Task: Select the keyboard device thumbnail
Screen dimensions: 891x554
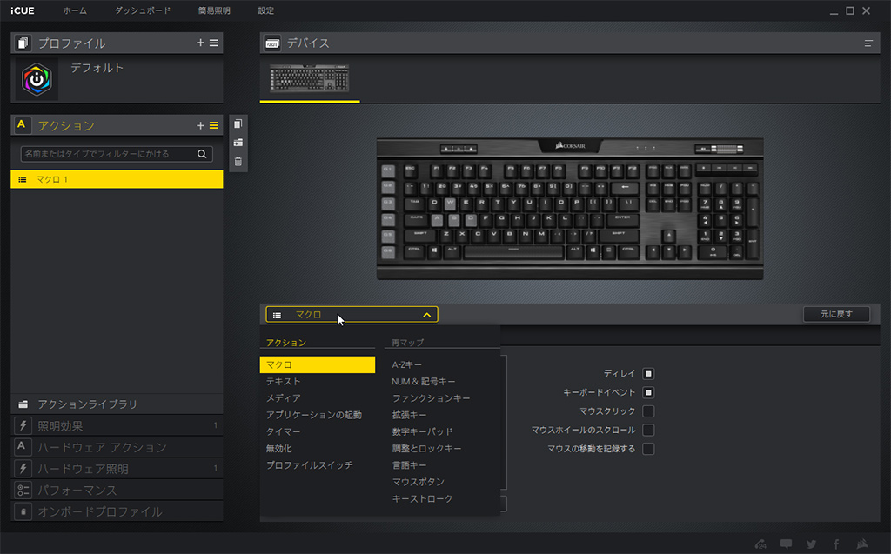Action: click(309, 78)
